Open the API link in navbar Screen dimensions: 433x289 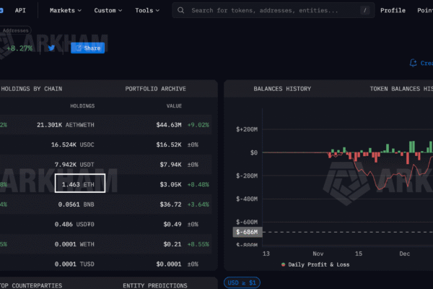pyautogui.click(x=20, y=11)
